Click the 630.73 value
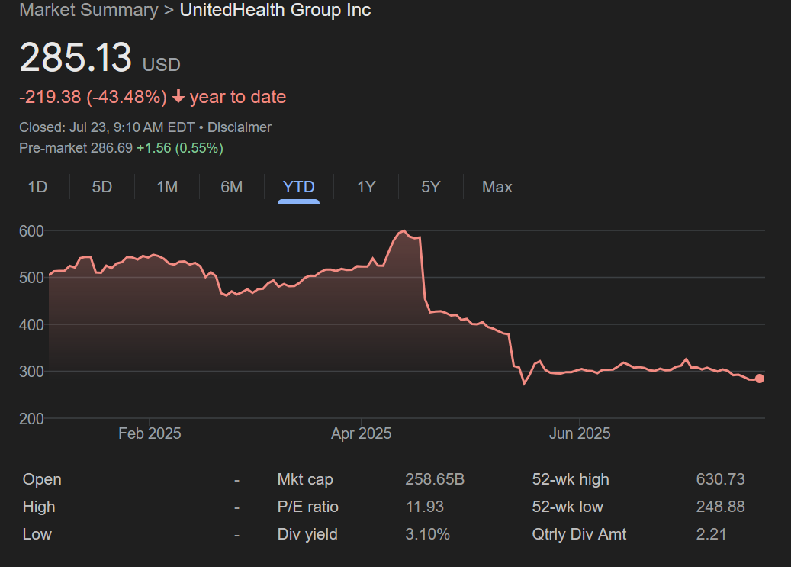Viewport: 791px width, 567px height. pos(720,479)
